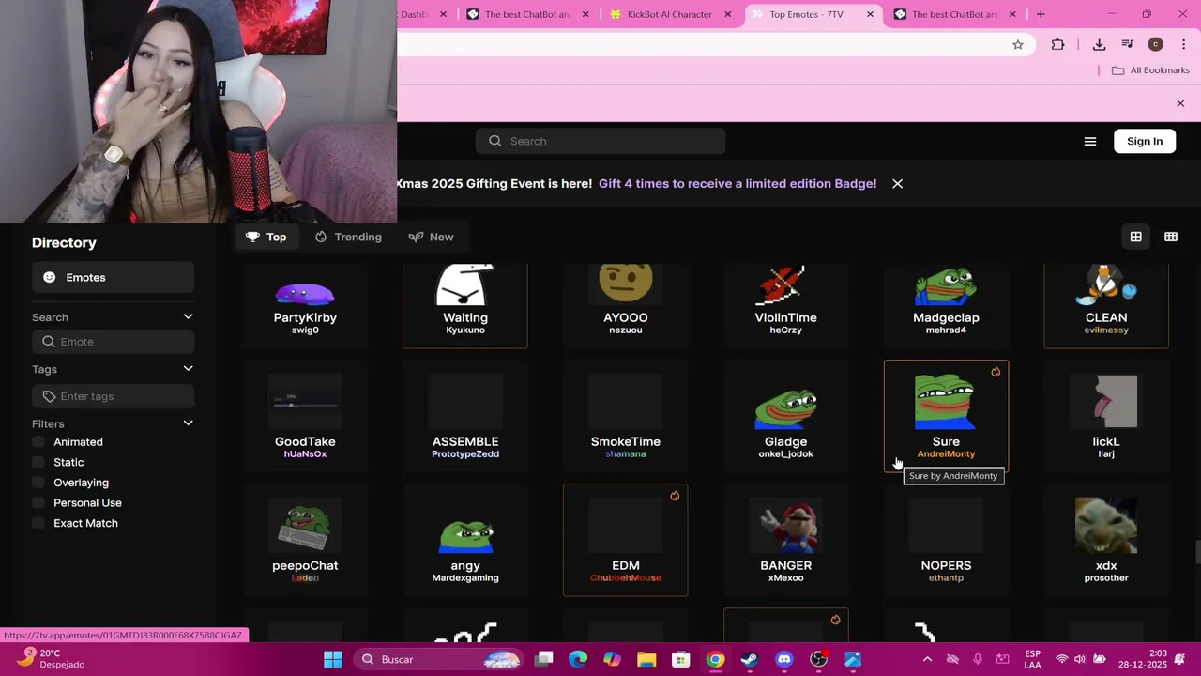Open OBS Studio from the taskbar

tap(818, 659)
